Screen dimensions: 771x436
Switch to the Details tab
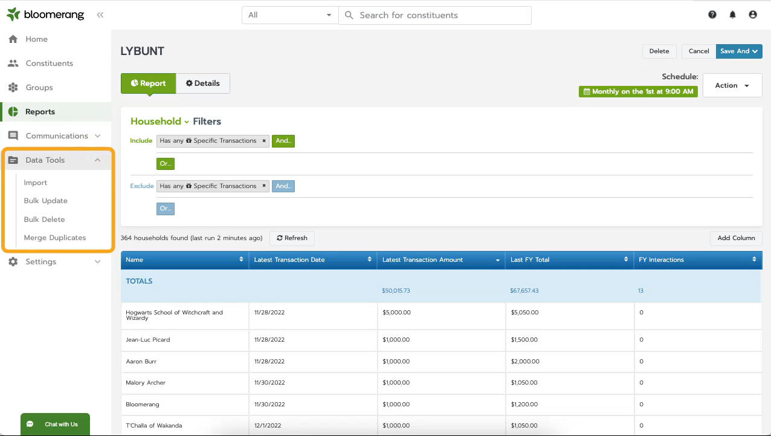pos(203,83)
